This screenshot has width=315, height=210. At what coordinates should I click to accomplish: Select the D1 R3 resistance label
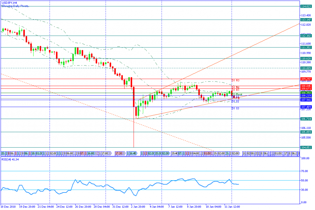point(235,81)
